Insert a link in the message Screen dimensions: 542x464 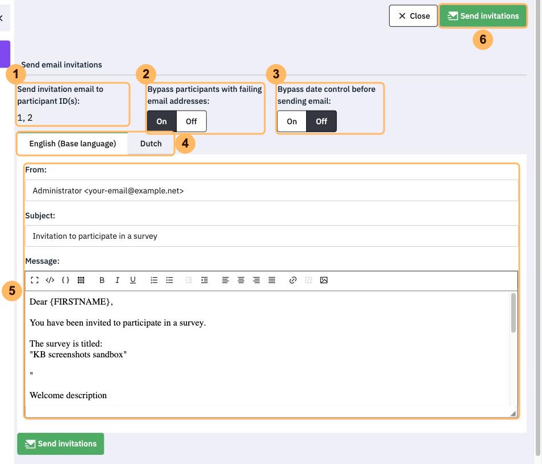(x=293, y=280)
